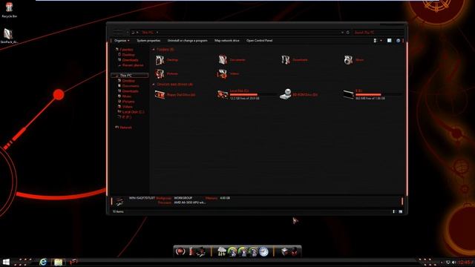The width and height of the screenshot is (475, 267).
Task: Open the Desktop folder icon in Folders group
Action: click(160, 60)
